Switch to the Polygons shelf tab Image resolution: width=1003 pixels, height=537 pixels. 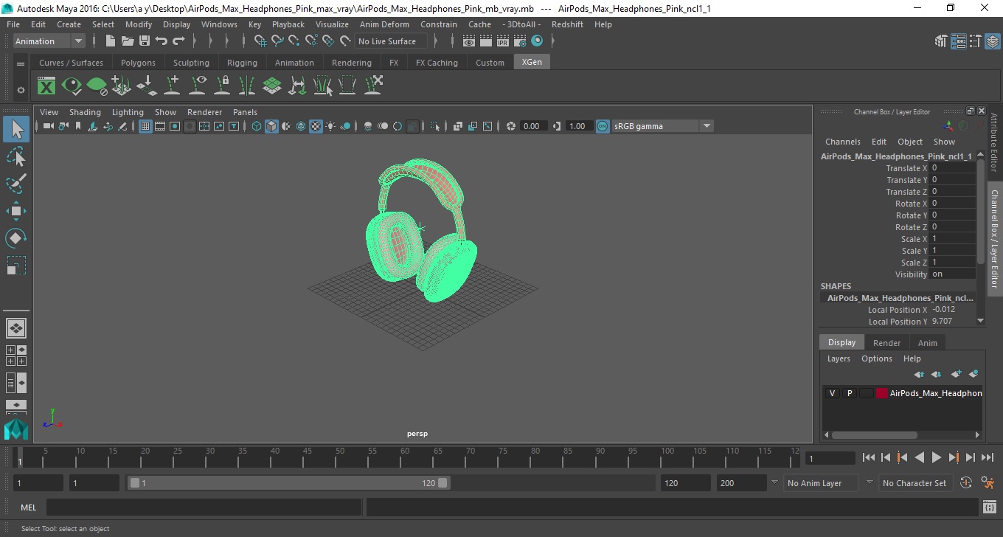click(x=138, y=63)
